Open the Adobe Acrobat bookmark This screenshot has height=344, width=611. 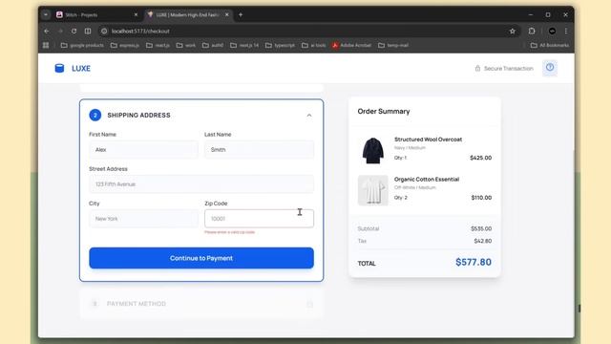351,45
